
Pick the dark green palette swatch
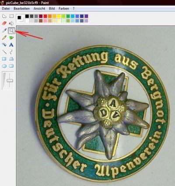68,16
